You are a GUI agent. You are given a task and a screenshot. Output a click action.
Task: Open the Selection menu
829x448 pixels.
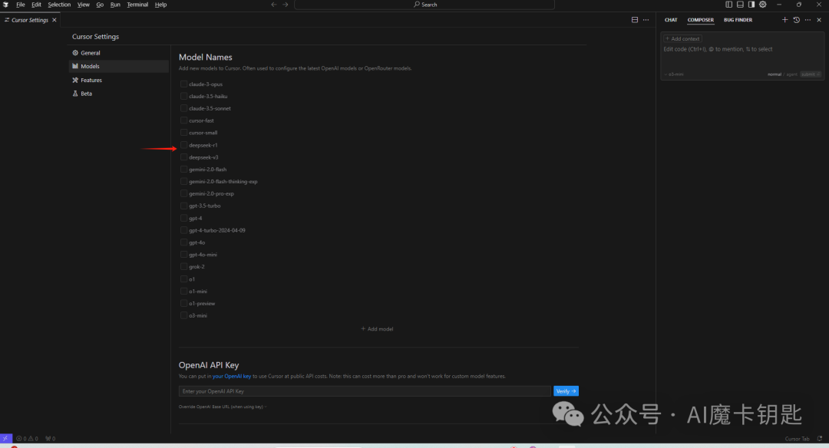(x=59, y=5)
